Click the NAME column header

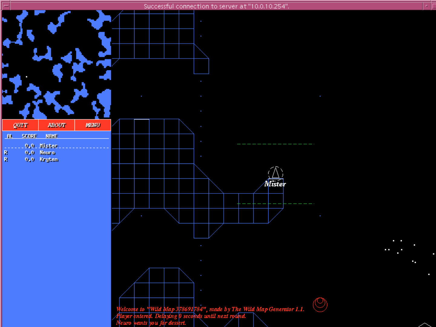pyautogui.click(x=51, y=136)
